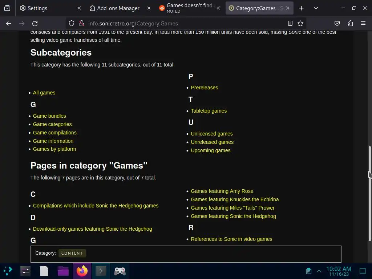Open Games featuring Sonic the Hedgehog

click(x=233, y=217)
